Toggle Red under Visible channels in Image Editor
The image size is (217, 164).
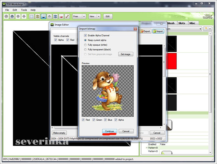click(68, 40)
